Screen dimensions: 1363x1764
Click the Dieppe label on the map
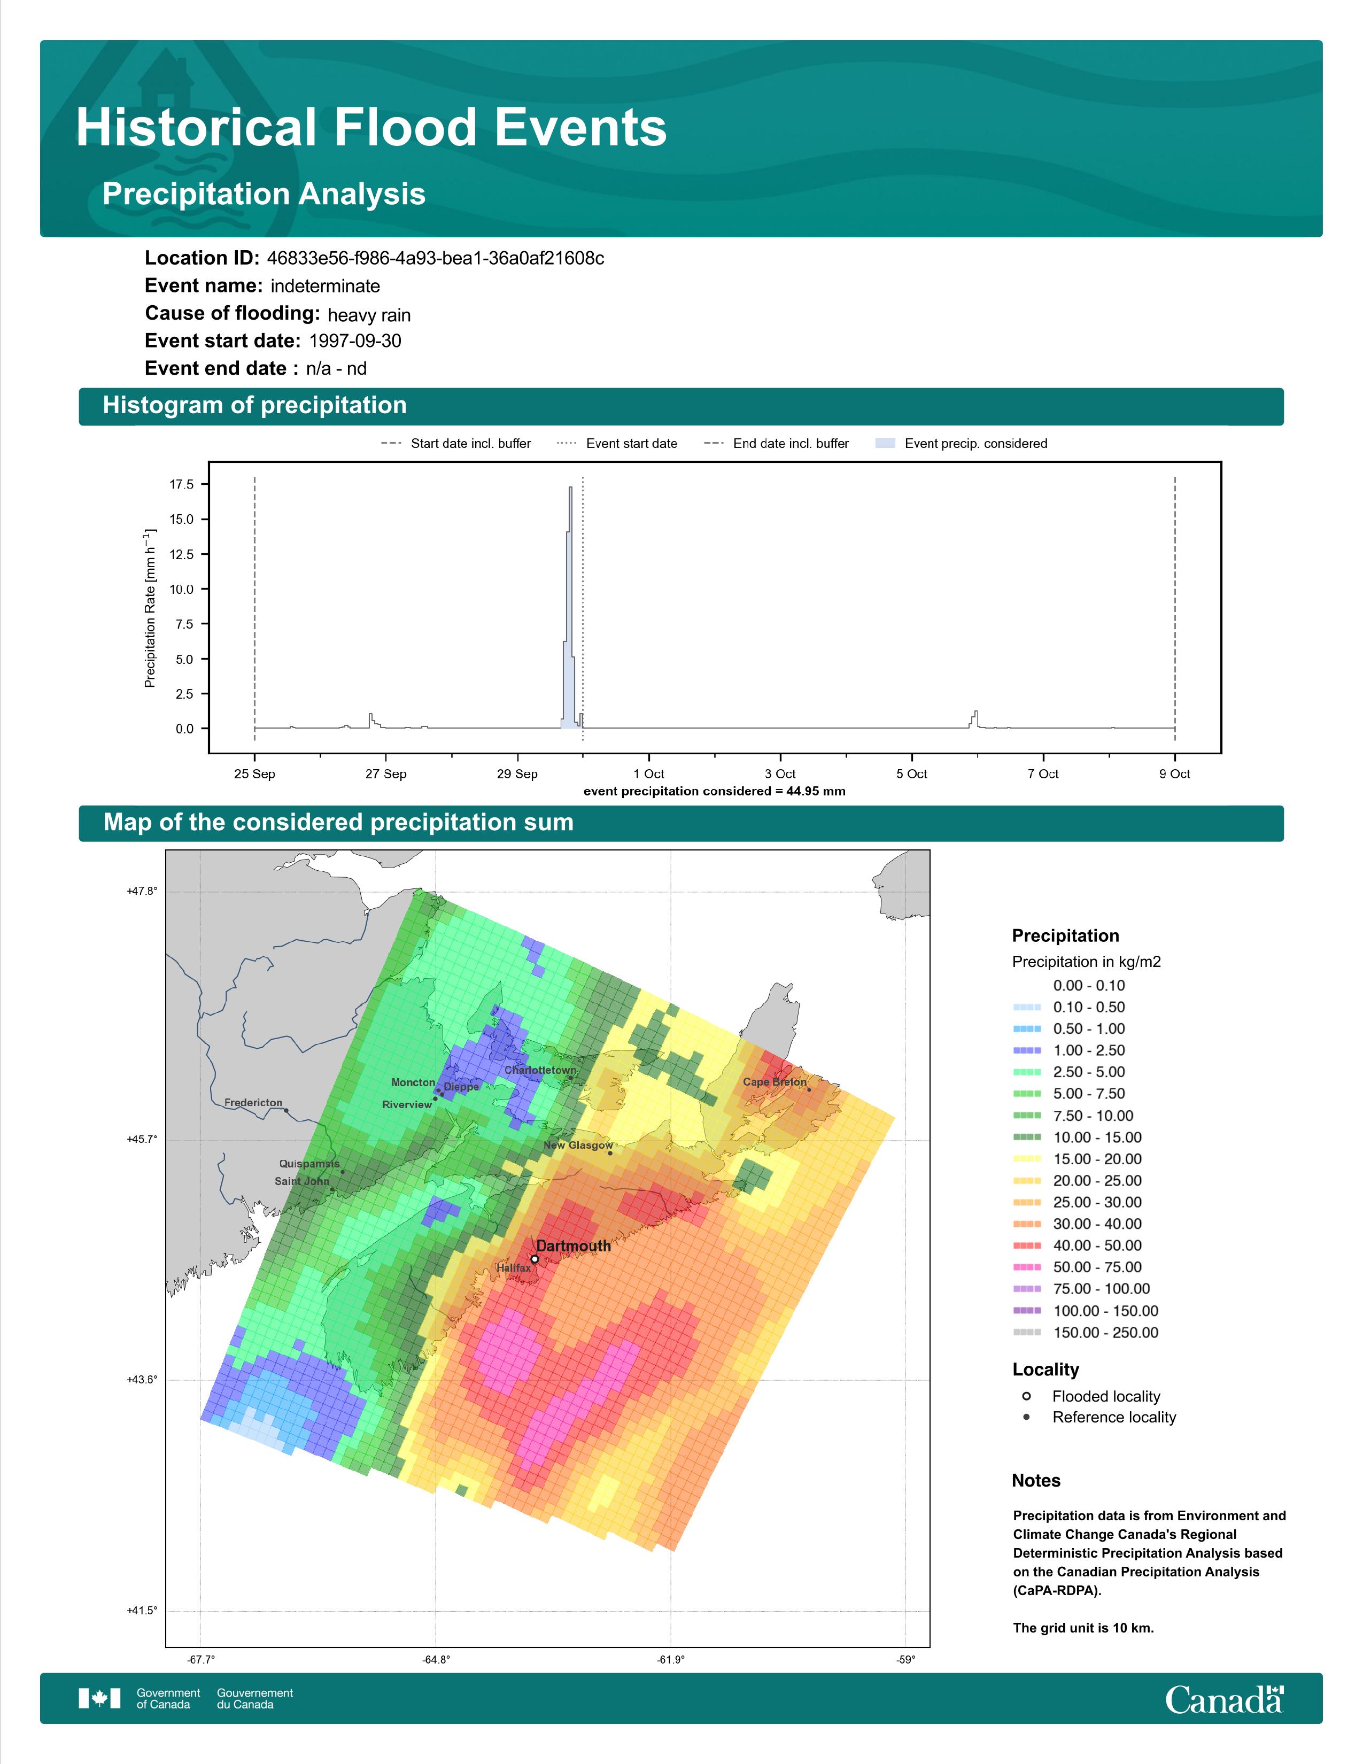[461, 1087]
